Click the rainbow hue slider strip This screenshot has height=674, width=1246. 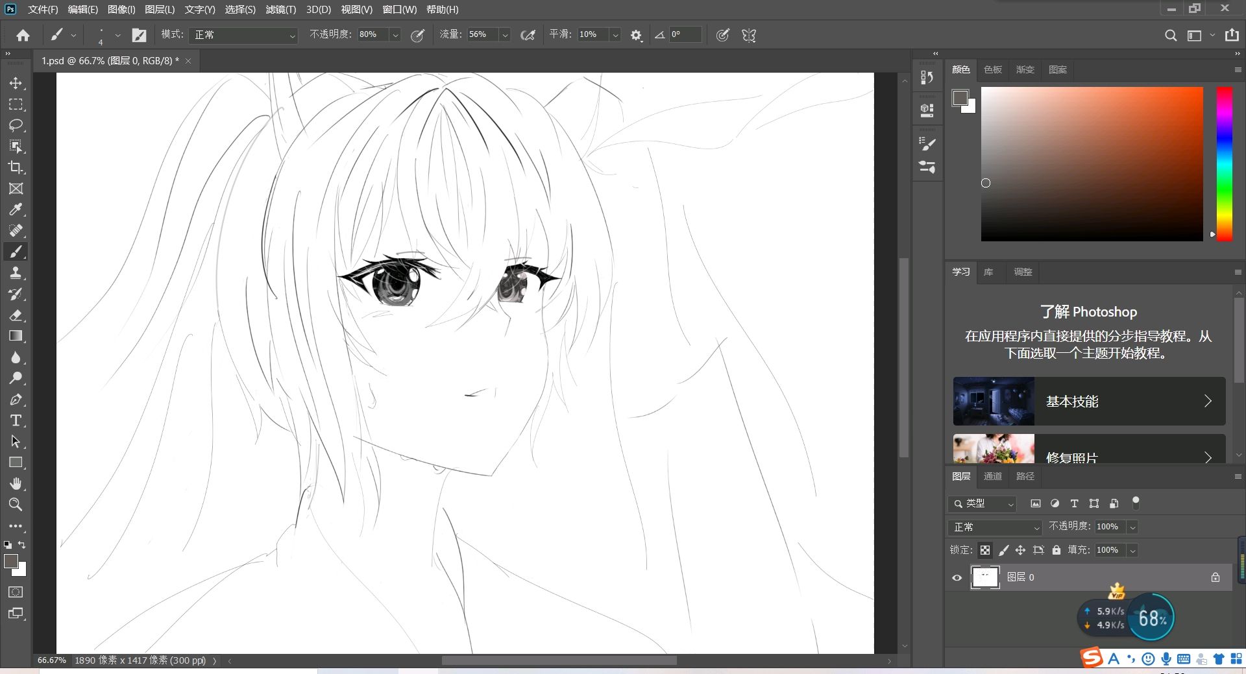[x=1224, y=163]
